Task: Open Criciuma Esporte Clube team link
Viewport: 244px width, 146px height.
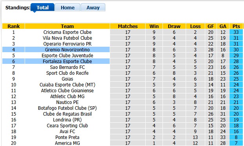Action: click(67, 32)
